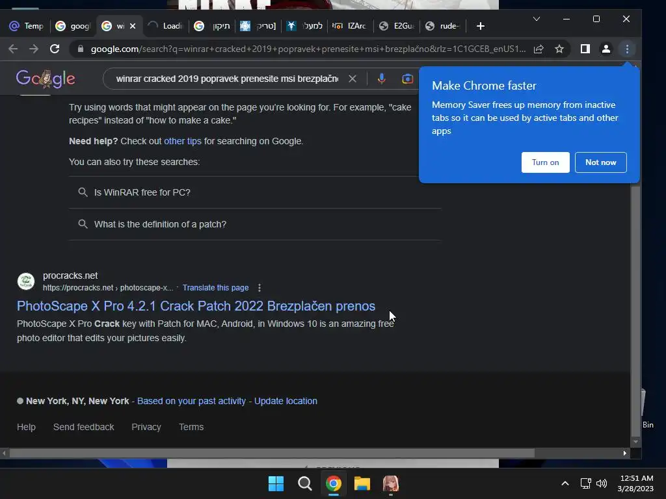Switch to the IZArc tab
This screenshot has width=666, height=499.
click(349, 26)
